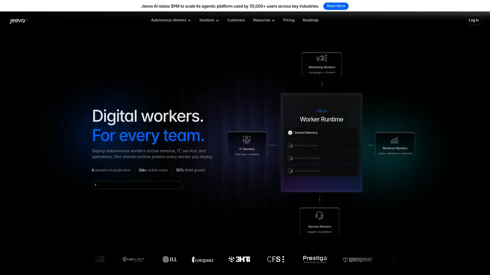Click the Planning Engine row label

306,146
